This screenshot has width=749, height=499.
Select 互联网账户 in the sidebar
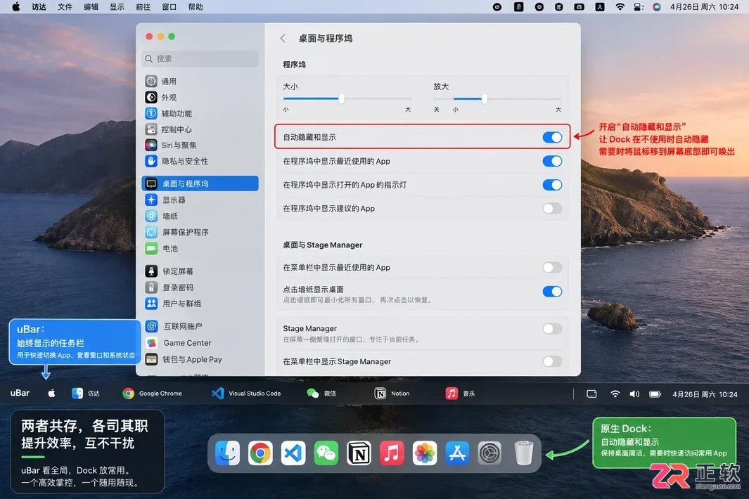(200, 326)
